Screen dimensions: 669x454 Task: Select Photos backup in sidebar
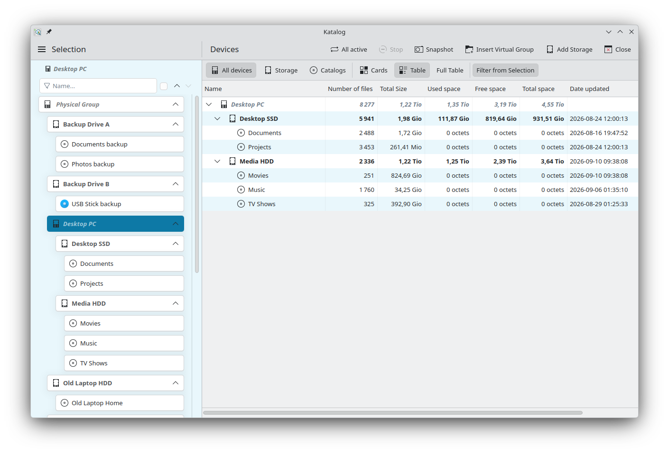(120, 164)
